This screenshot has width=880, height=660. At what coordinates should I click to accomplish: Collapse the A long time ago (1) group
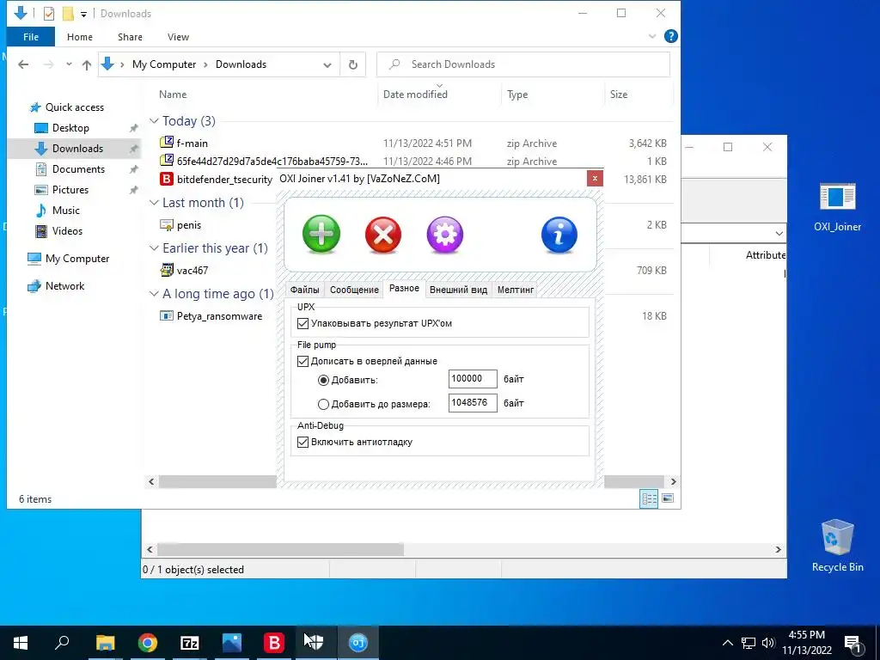pos(154,294)
